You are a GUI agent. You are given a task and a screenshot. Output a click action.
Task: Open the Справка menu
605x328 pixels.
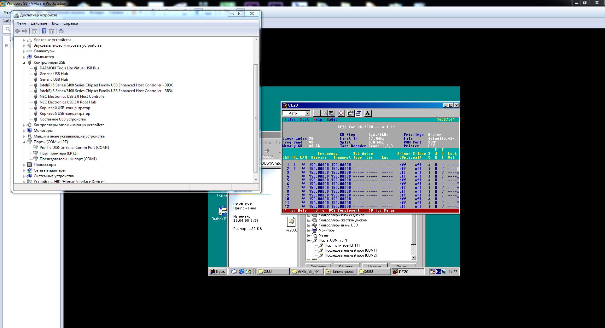click(70, 23)
